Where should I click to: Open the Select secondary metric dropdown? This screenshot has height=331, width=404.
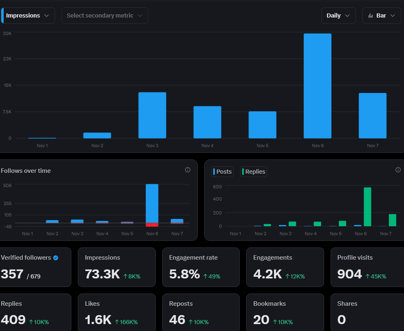pos(105,15)
